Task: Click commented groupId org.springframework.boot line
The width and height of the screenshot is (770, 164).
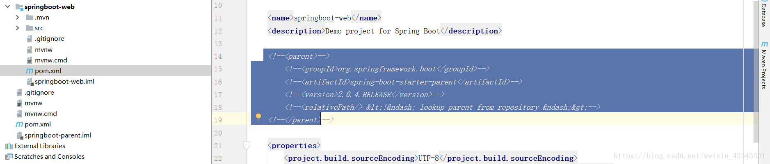Action: 387,69
